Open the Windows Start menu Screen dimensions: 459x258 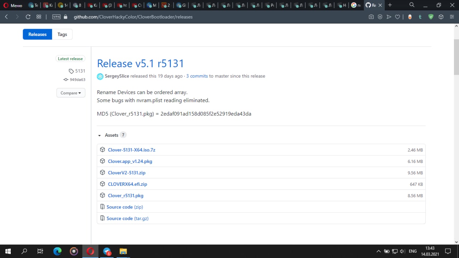8,251
